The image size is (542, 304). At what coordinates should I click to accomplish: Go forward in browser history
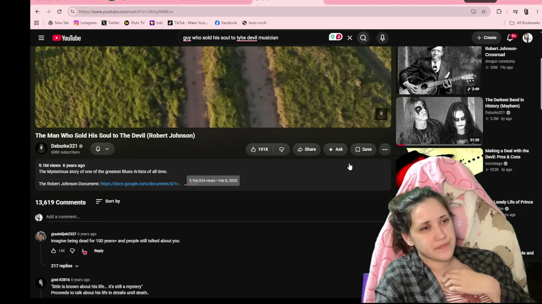click(48, 11)
